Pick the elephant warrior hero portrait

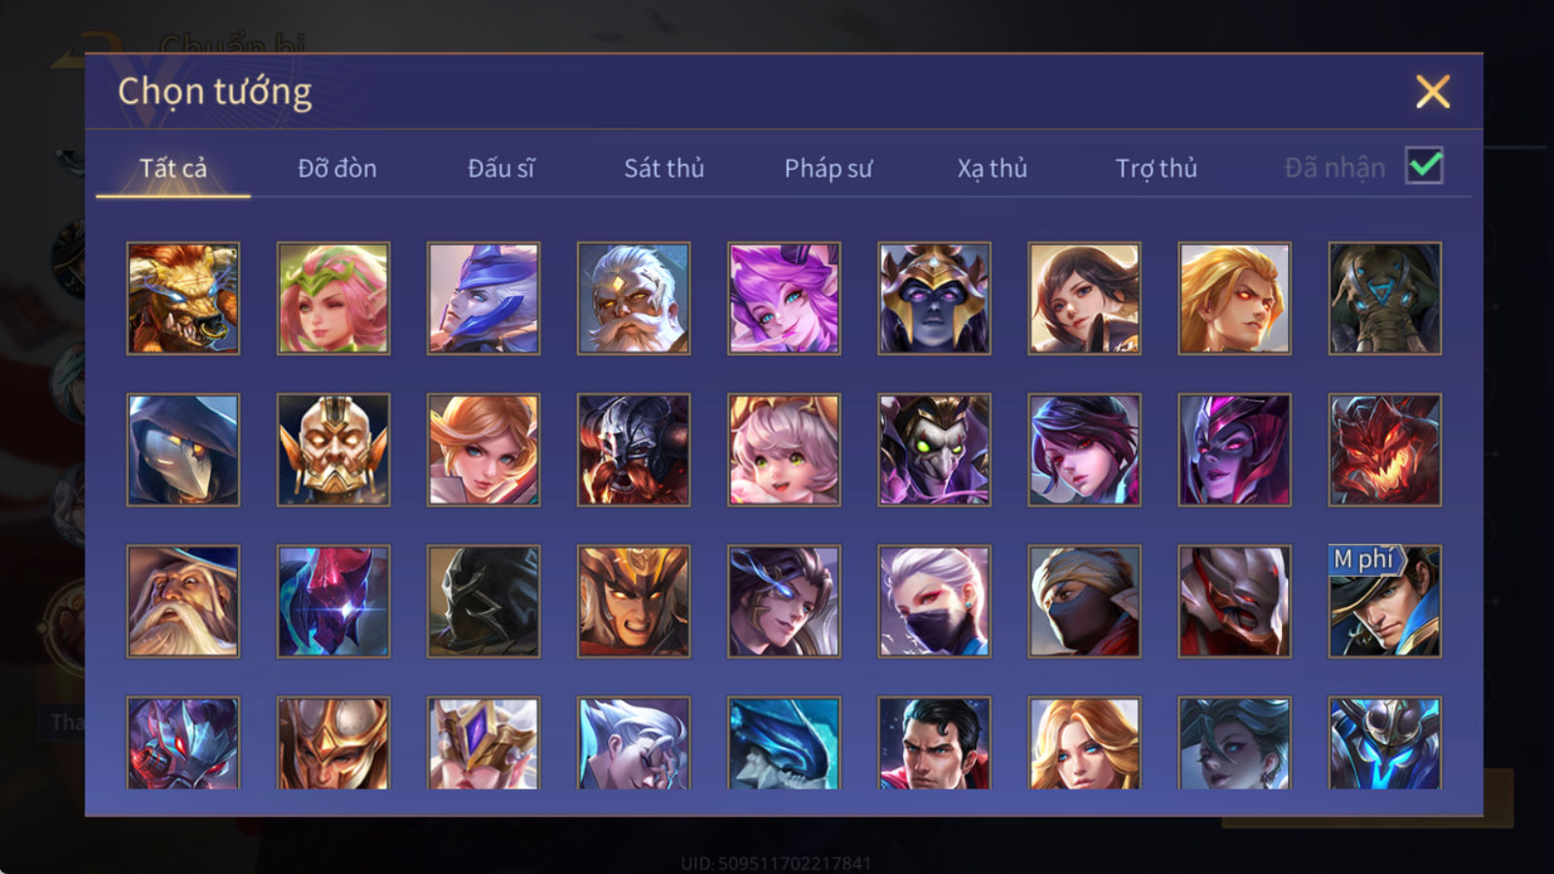click(1384, 298)
